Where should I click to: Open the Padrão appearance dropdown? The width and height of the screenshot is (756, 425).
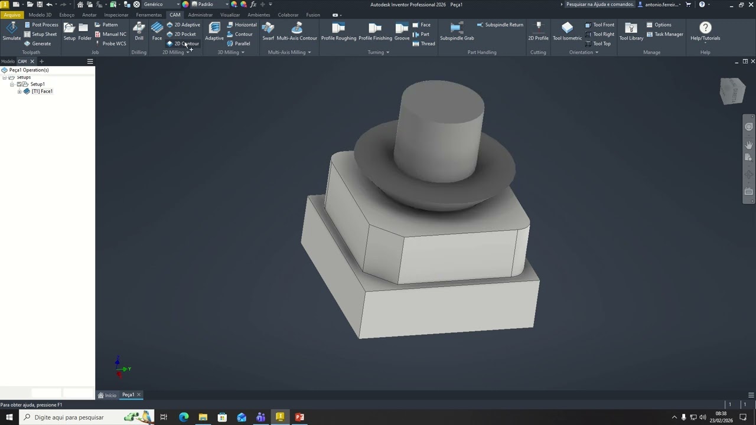(226, 5)
